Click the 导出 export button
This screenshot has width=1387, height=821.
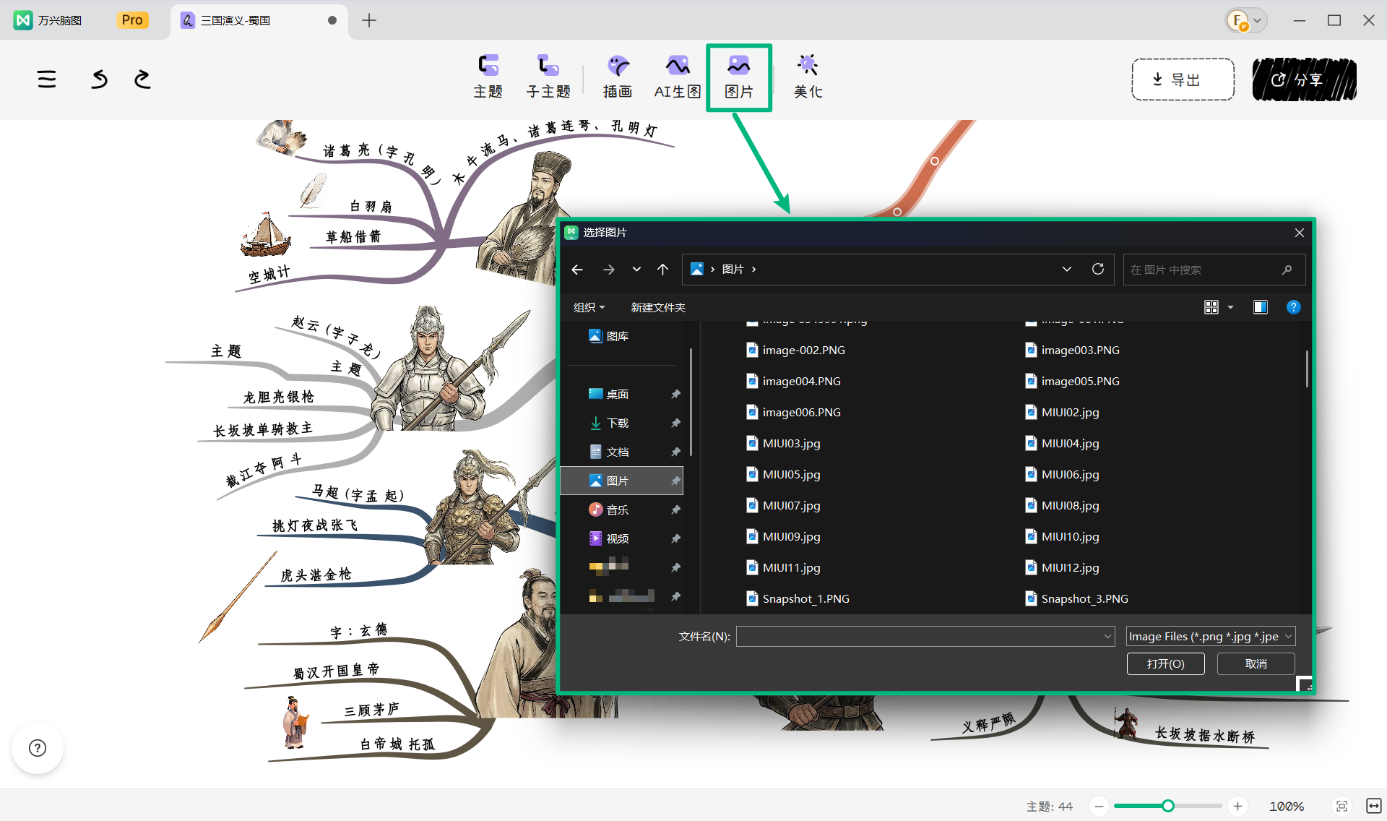pyautogui.click(x=1183, y=79)
